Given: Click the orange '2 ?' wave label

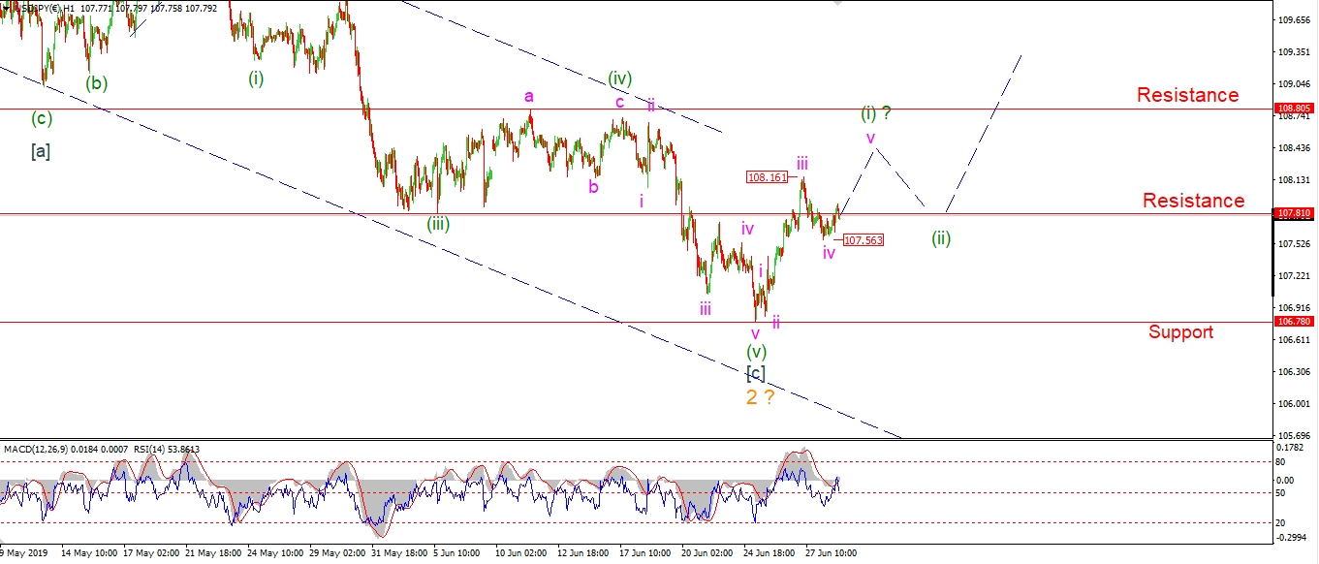Looking at the screenshot, I should pos(760,397).
